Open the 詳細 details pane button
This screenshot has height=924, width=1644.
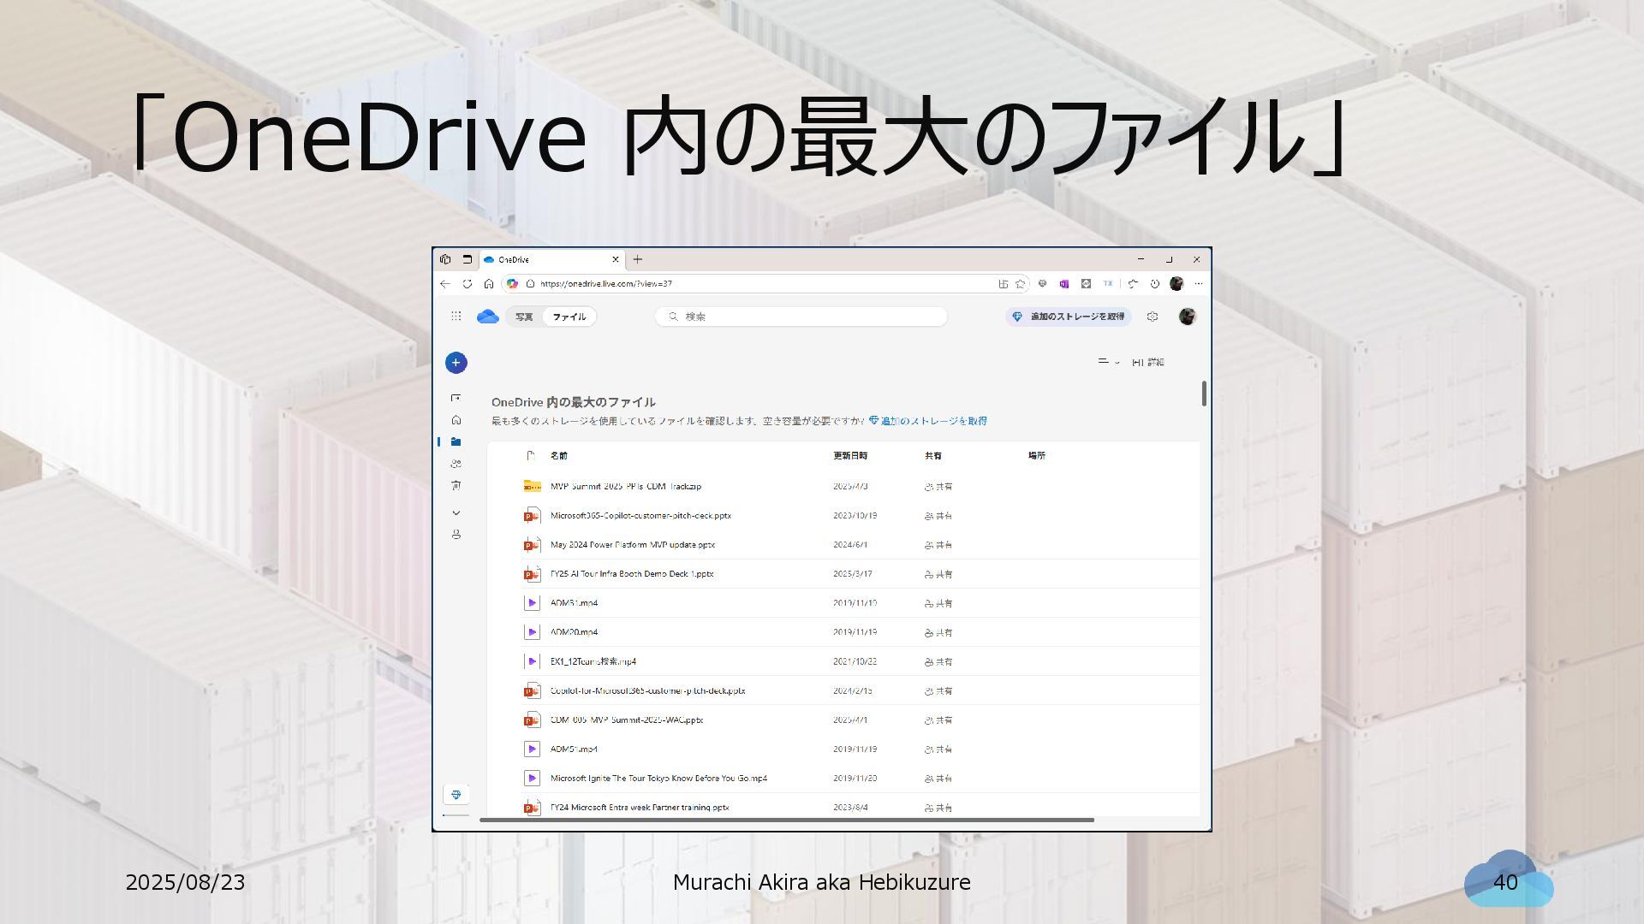click(1148, 362)
